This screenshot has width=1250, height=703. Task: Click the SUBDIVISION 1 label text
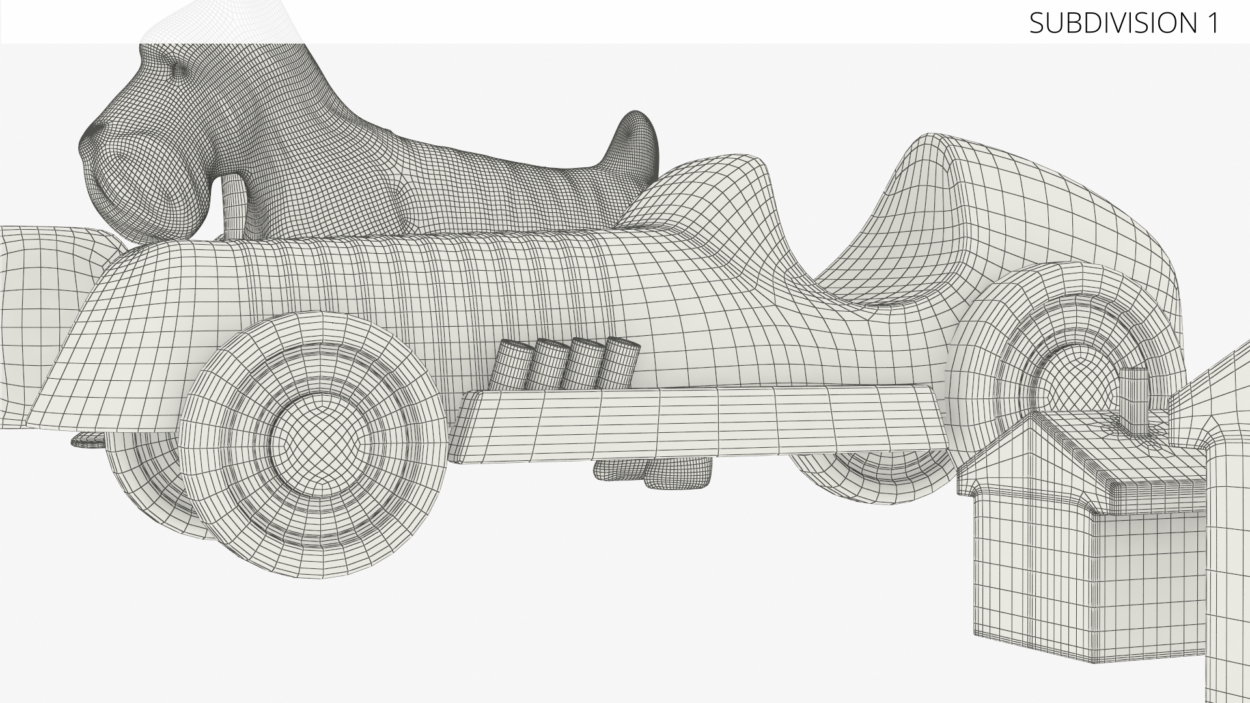(1123, 23)
